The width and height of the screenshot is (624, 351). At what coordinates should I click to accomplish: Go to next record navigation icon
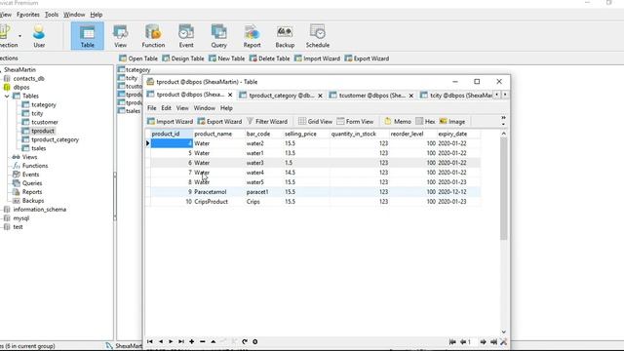[171, 341]
